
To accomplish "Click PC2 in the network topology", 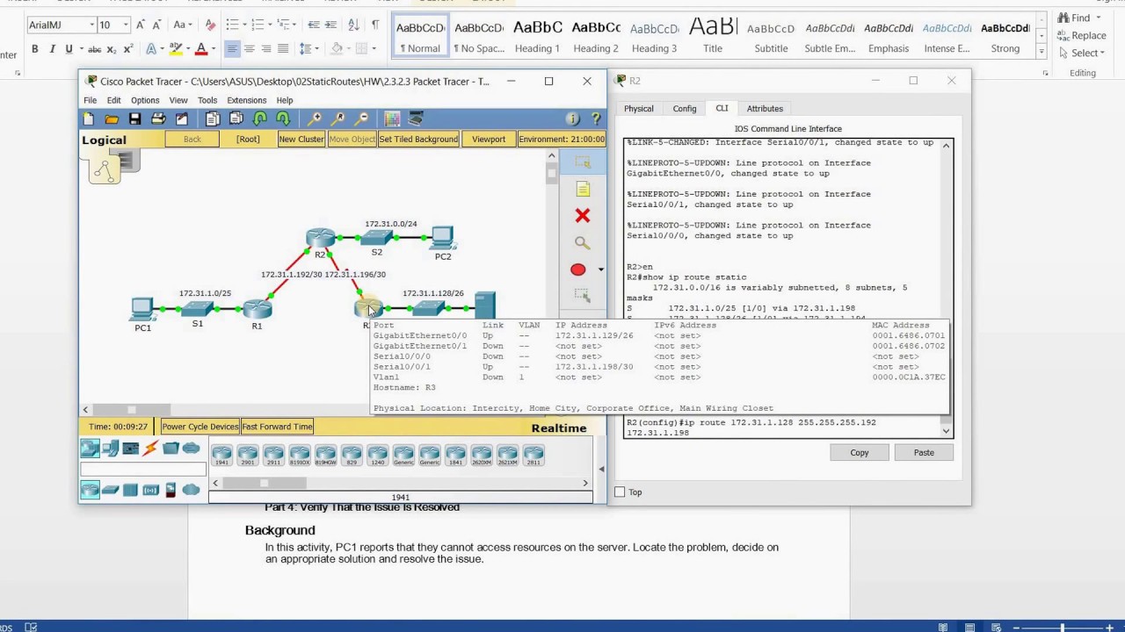I will [442, 238].
